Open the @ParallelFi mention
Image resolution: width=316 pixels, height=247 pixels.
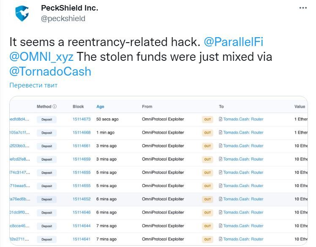pos(234,42)
